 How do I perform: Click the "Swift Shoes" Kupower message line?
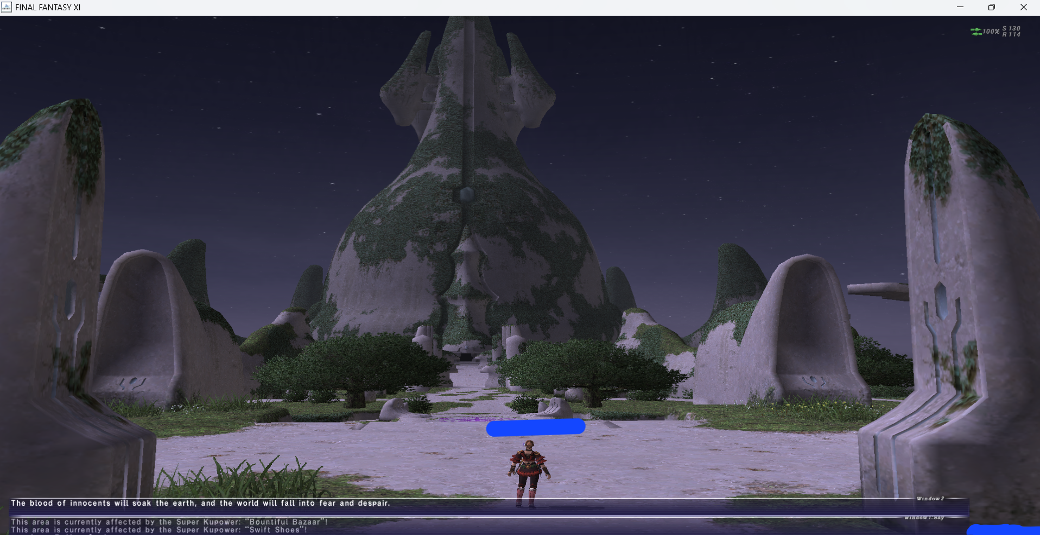(x=159, y=530)
